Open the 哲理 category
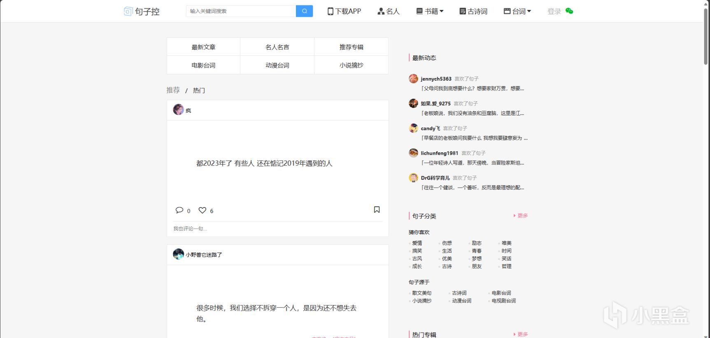The height and width of the screenshot is (338, 710). pyautogui.click(x=507, y=267)
